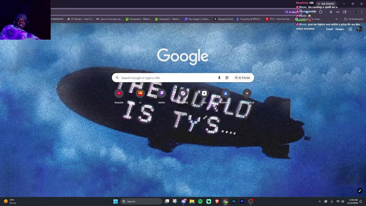366x206 pixels.
Task: Click the Chrome profile avatar in the toolbar
Action: pyautogui.click(x=355, y=12)
